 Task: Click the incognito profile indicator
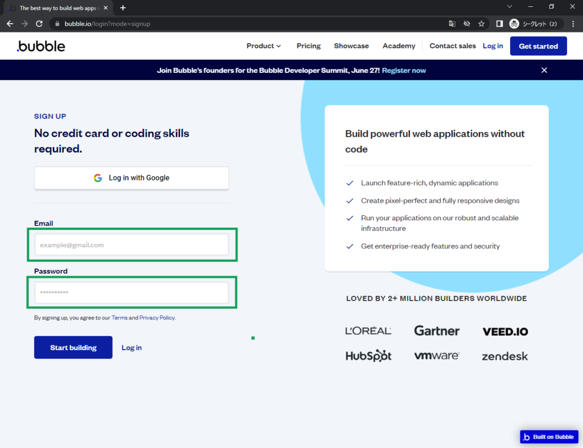click(x=536, y=24)
